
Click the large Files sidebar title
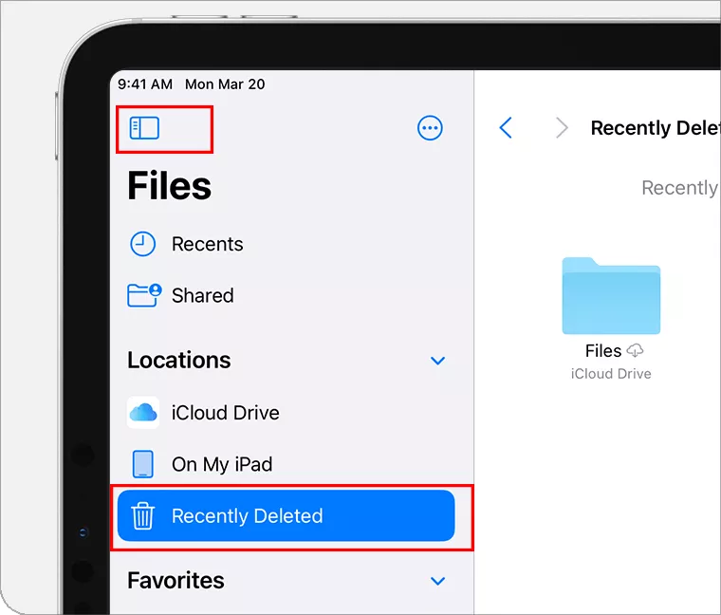pos(169,186)
